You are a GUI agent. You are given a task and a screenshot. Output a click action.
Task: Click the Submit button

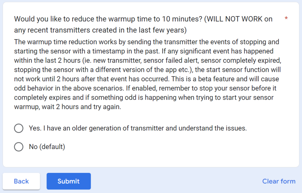click(x=68, y=181)
